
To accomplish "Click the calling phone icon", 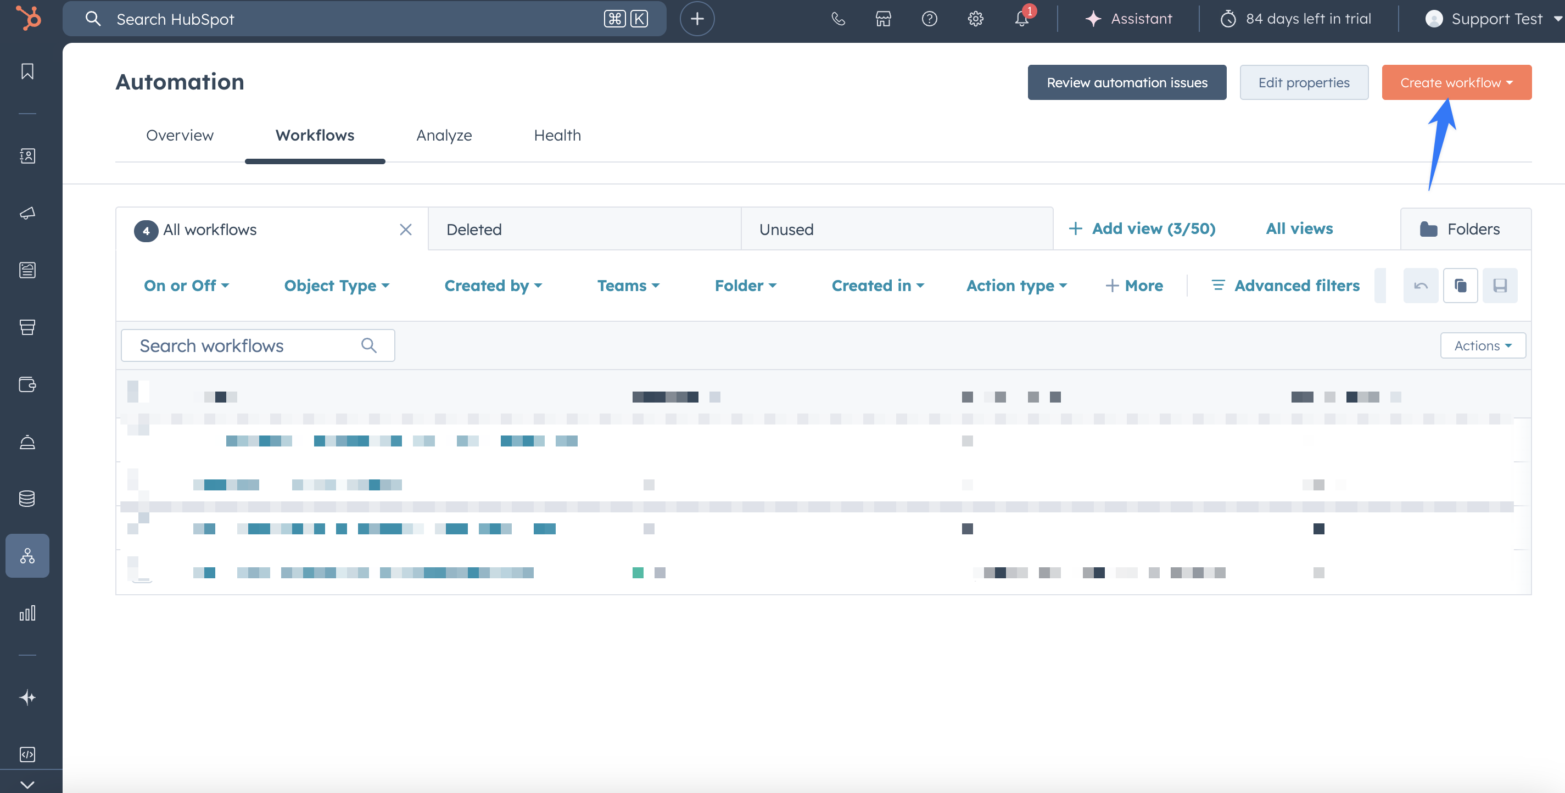I will pyautogui.click(x=838, y=19).
